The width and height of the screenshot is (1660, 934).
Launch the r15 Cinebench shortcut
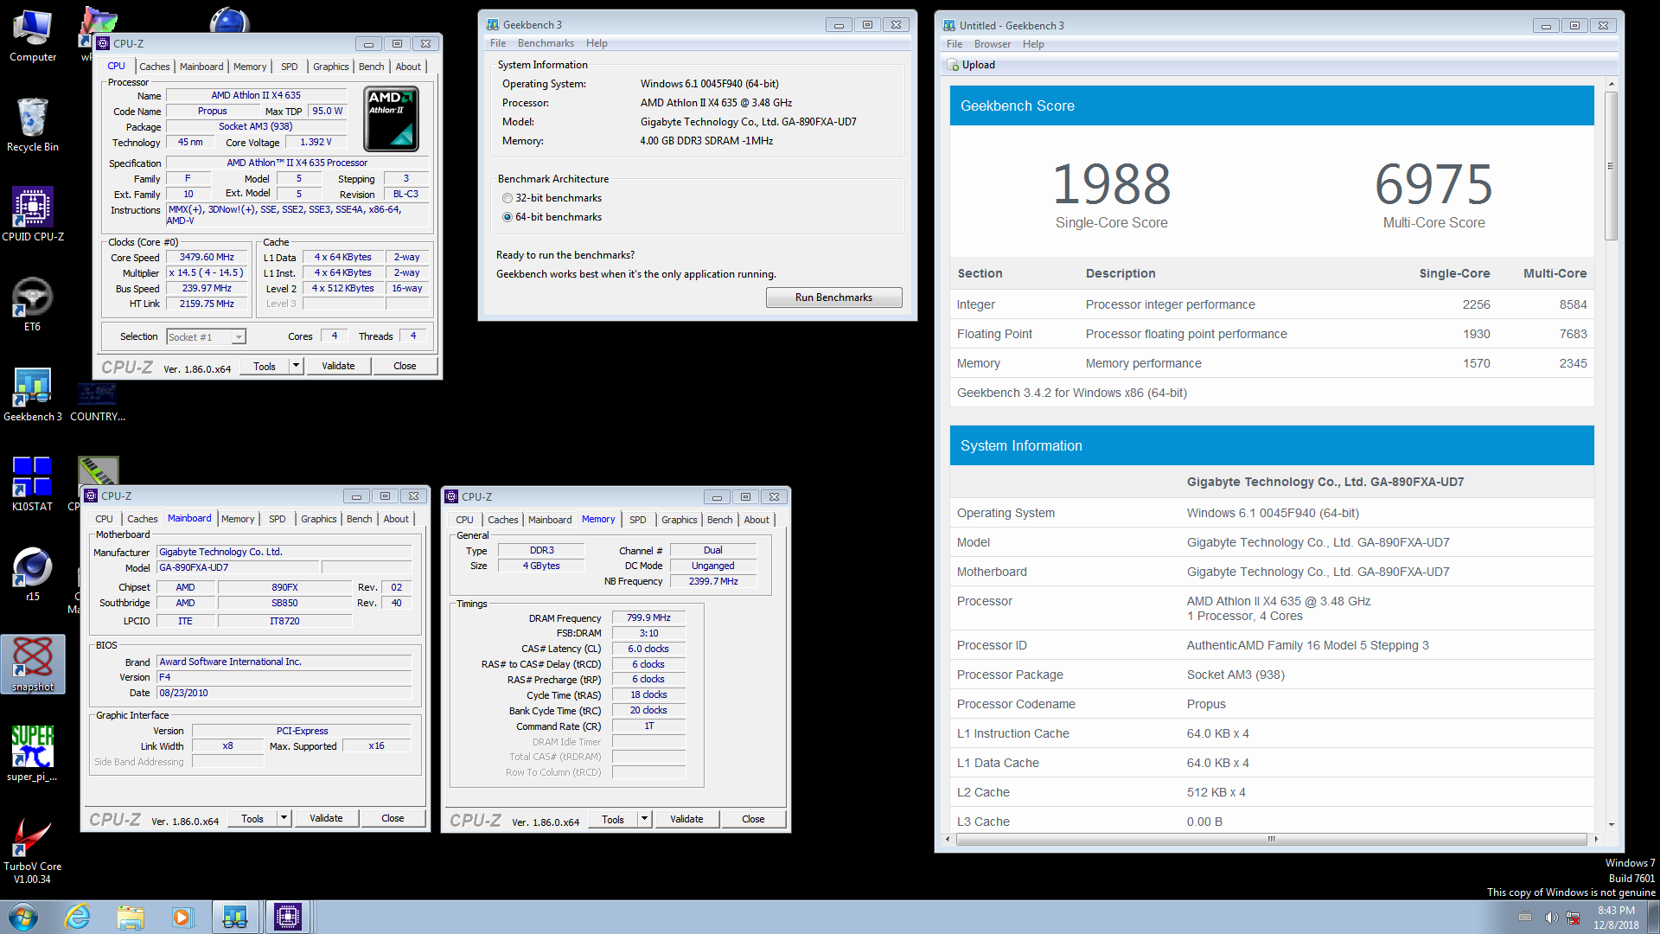tap(33, 573)
